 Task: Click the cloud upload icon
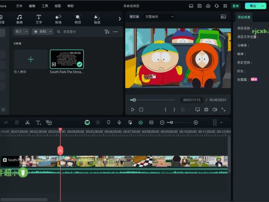[x=208, y=6]
